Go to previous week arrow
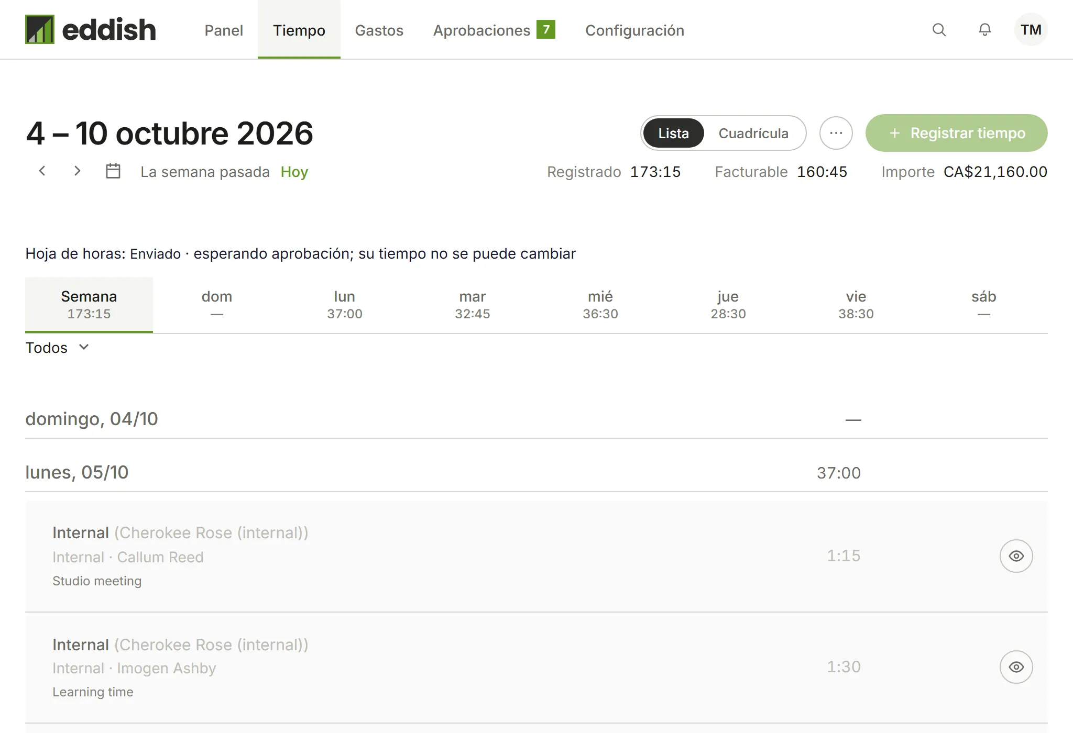Screen dimensions: 1073x733 42,171
